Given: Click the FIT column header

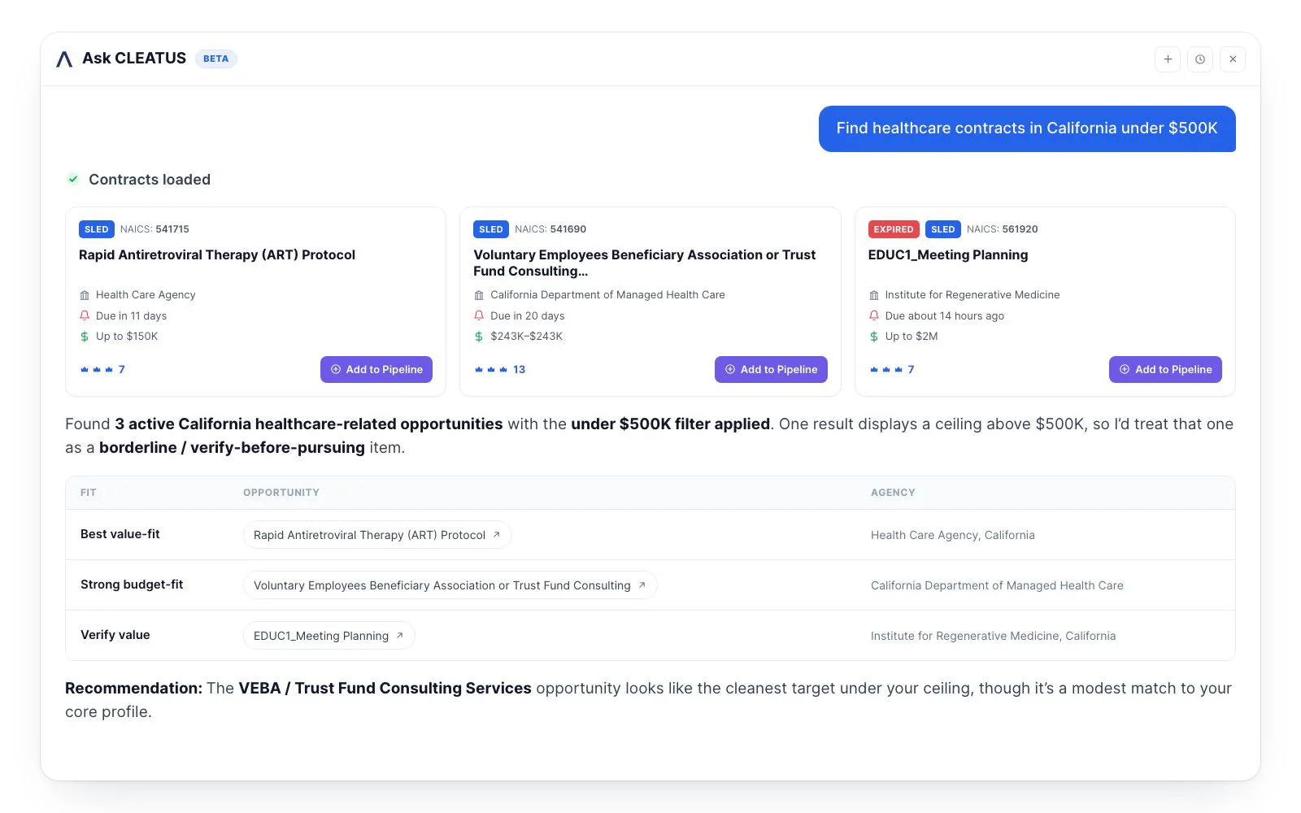Looking at the screenshot, I should click(89, 493).
